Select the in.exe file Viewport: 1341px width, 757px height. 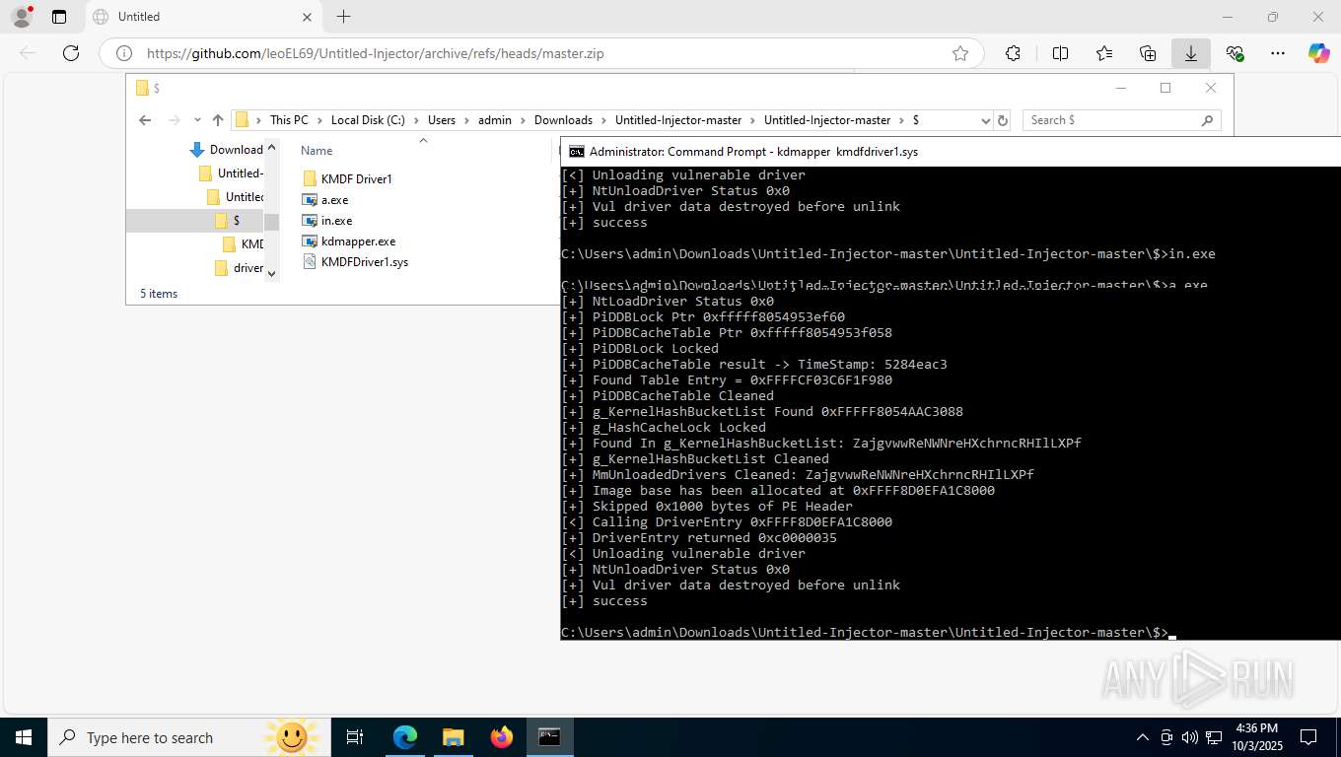pyautogui.click(x=327, y=221)
